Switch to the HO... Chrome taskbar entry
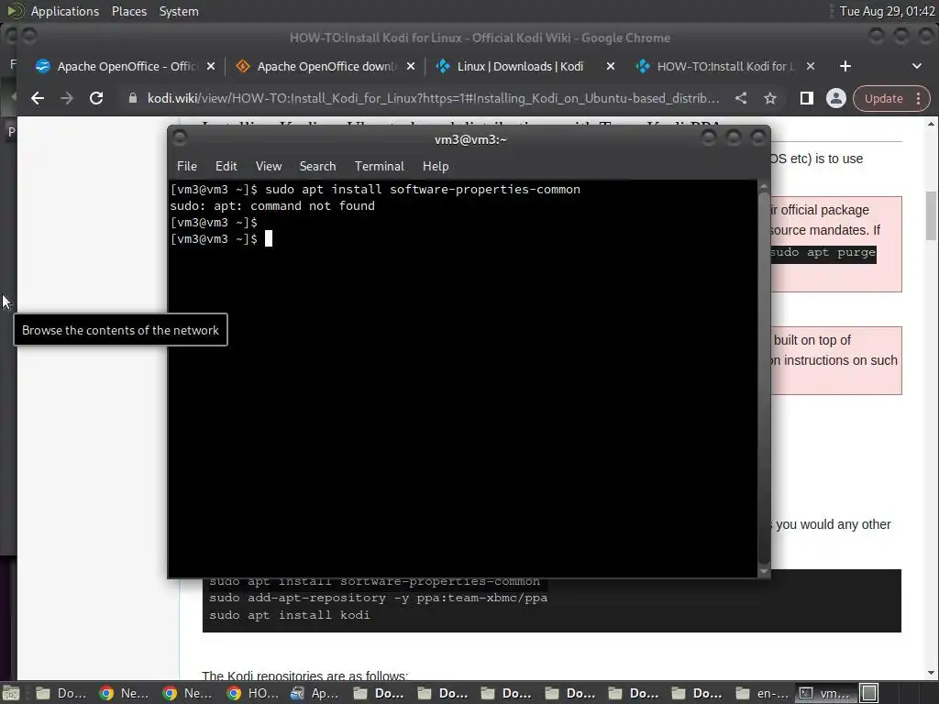This screenshot has height=704, width=939. pyautogui.click(x=253, y=693)
